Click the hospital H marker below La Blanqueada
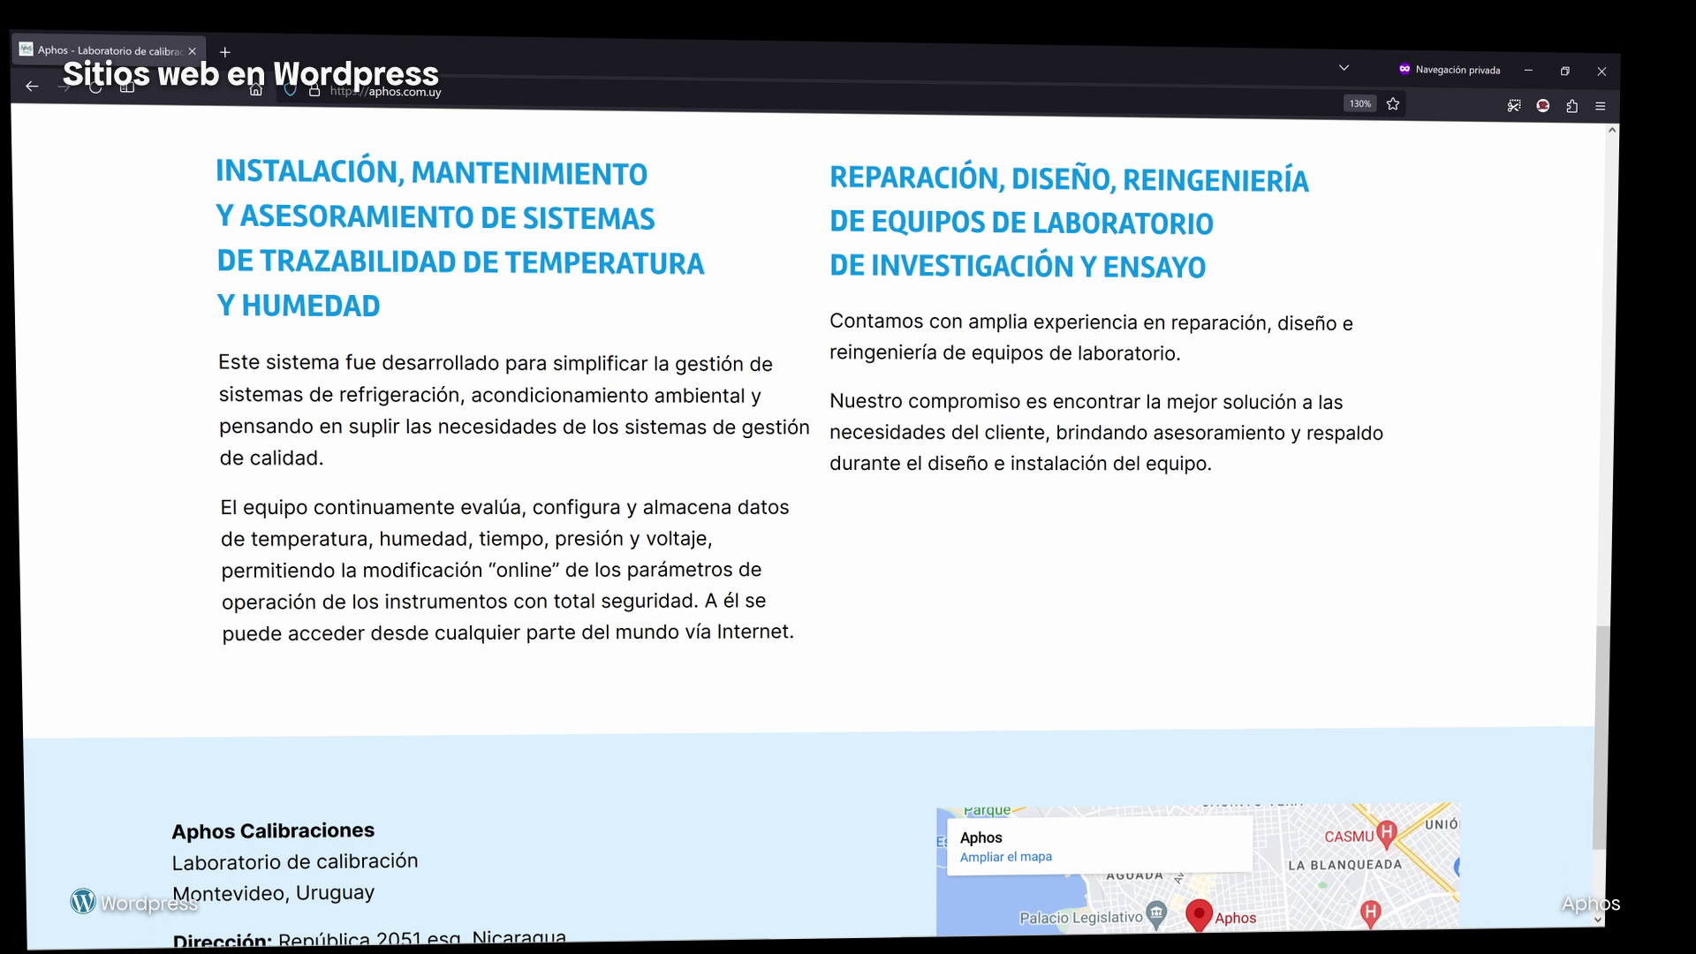The image size is (1696, 954). 1371,913
